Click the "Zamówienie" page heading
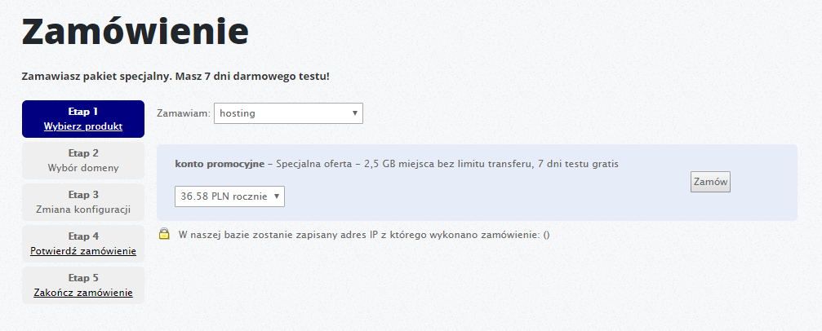 click(x=136, y=32)
